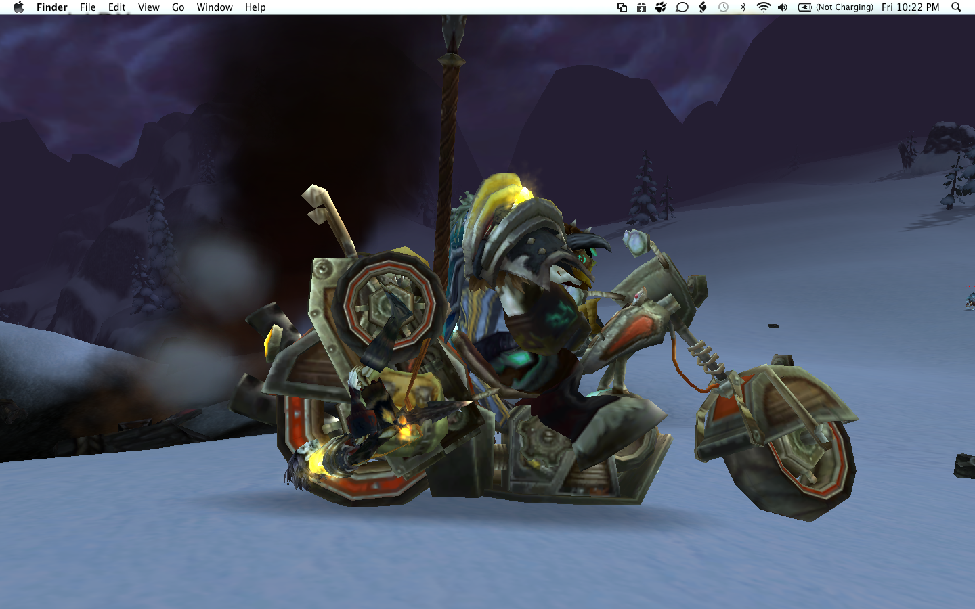
Task: Click the battery Not Charging indicator
Action: tap(836, 7)
